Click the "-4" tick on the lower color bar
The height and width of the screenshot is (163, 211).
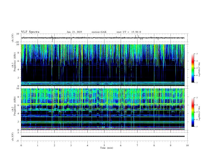click(x=196, y=105)
